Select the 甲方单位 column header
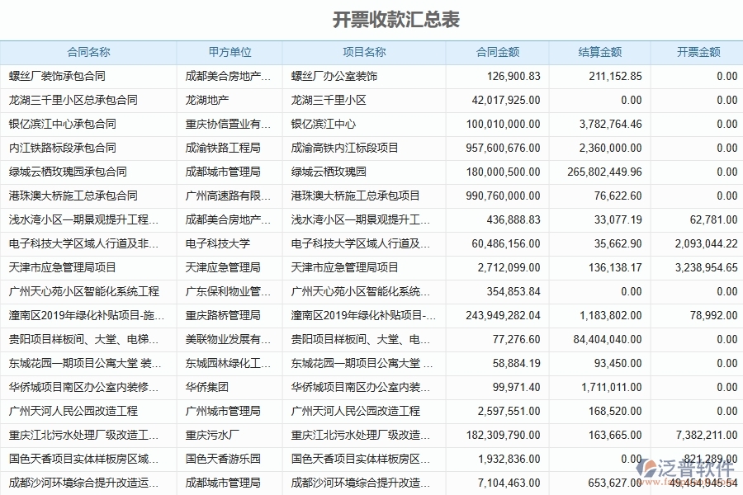The width and height of the screenshot is (743, 495). 229,51
